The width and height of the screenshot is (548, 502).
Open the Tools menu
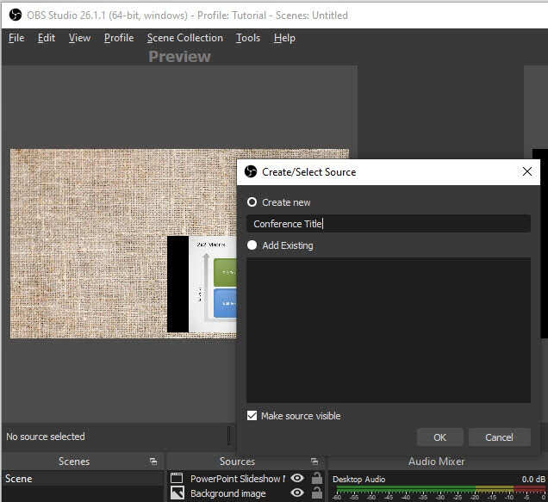[248, 38]
